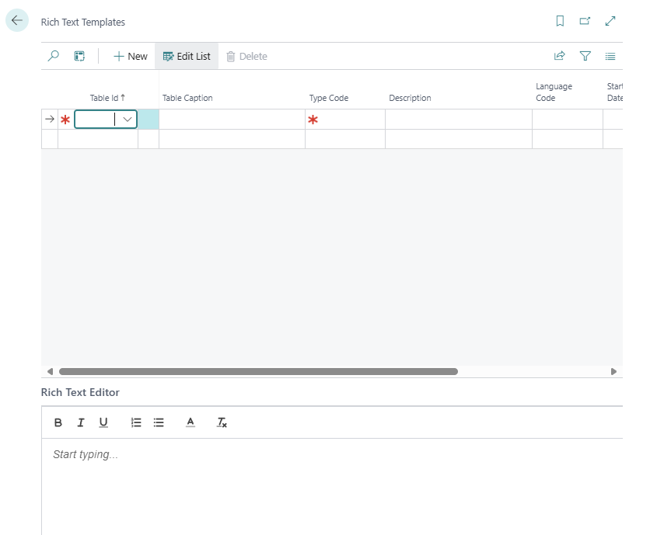Bookmark this Rich Text Templates page
This screenshot has width=657, height=535.
pos(560,22)
